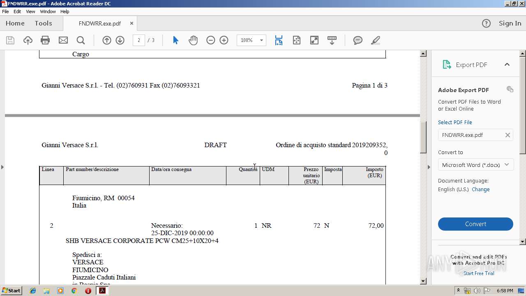Open the Window menu
Viewport: 526px width, 296px height.
48,12
